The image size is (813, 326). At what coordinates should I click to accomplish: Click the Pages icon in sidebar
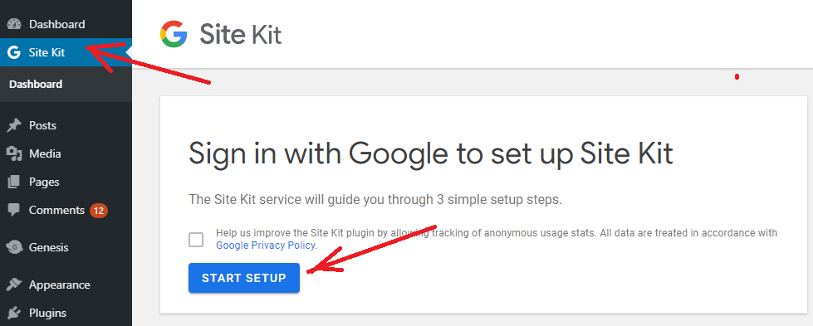pyautogui.click(x=14, y=182)
